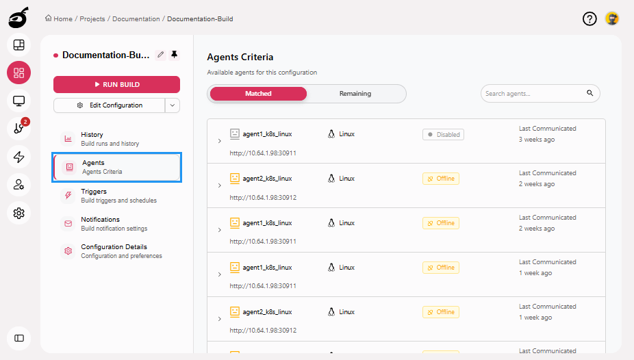
Task: Click the Disabled agent1_k8s_linux face icon
Action: tap(235, 133)
